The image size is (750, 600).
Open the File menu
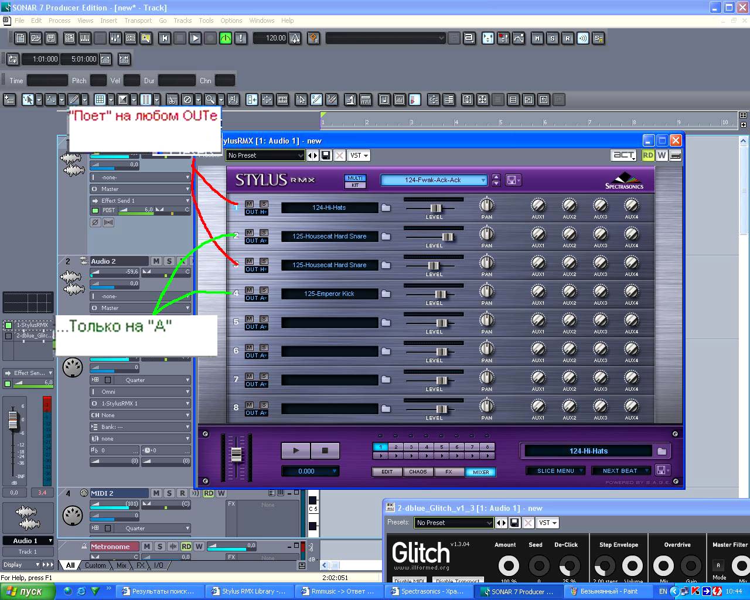point(19,21)
